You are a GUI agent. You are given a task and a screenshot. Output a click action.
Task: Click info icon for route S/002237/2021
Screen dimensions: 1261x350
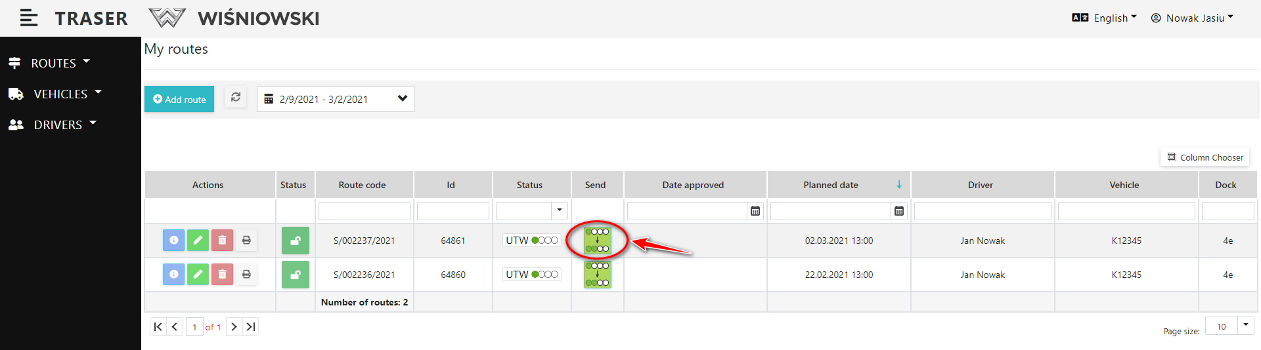[173, 241]
